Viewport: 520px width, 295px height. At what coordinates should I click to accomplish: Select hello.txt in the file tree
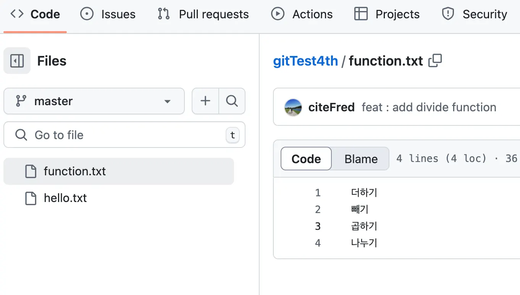click(x=65, y=198)
